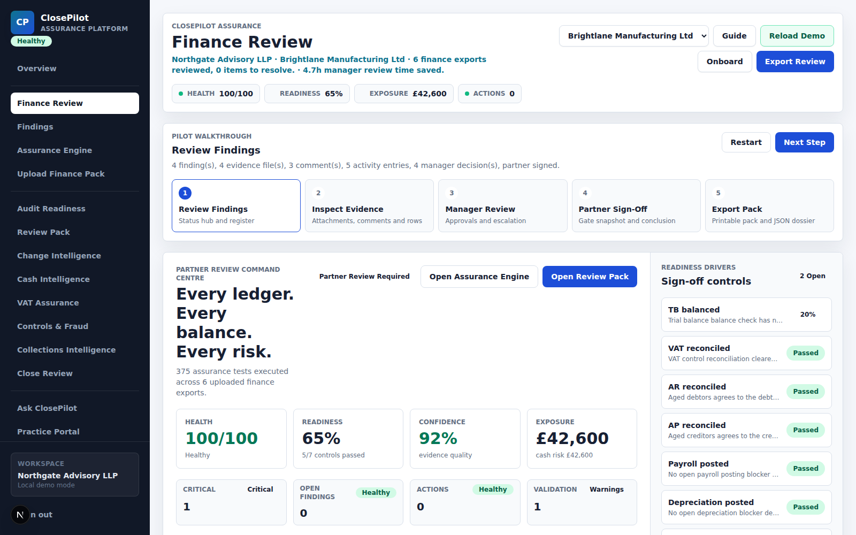
Task: Open Assurance Engine from command centre
Action: pyautogui.click(x=479, y=277)
